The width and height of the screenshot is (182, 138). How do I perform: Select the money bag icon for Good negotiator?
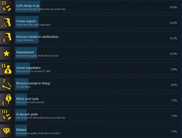coord(6,69)
